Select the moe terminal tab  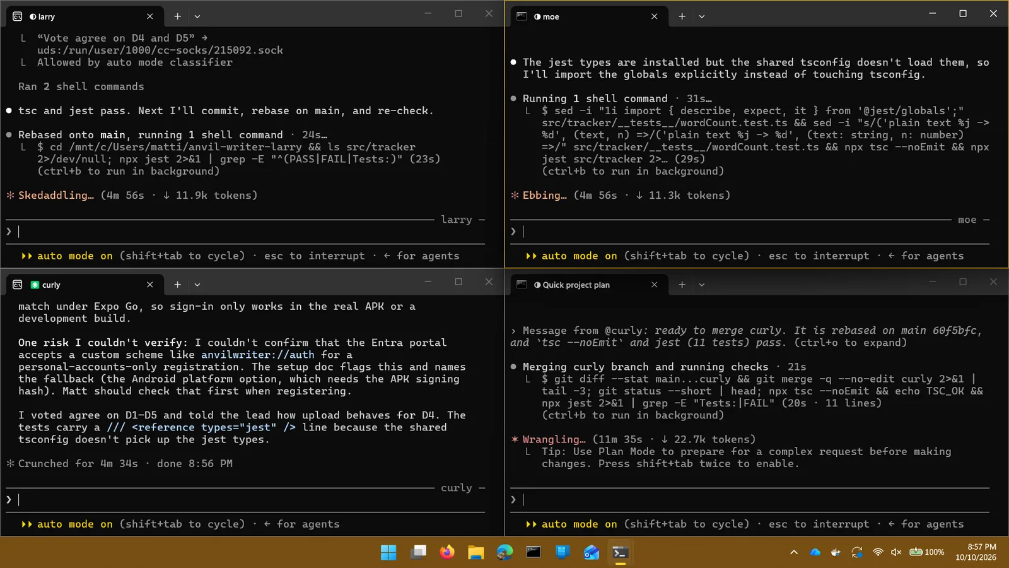[x=590, y=16]
